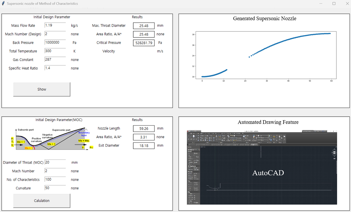Click the Mach Number (Design) input field

[55, 34]
